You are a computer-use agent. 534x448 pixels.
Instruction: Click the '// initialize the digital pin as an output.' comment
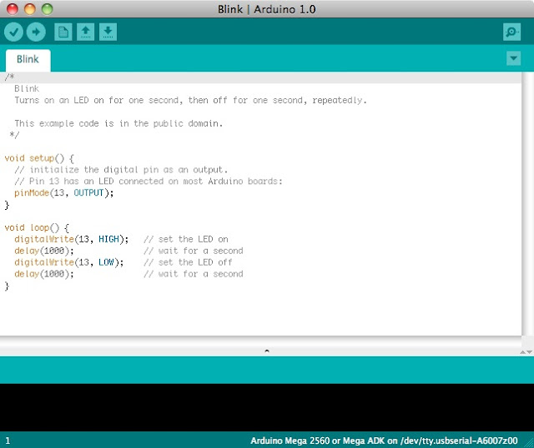121,170
